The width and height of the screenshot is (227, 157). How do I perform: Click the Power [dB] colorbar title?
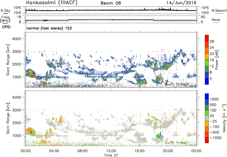[x=217, y=60]
